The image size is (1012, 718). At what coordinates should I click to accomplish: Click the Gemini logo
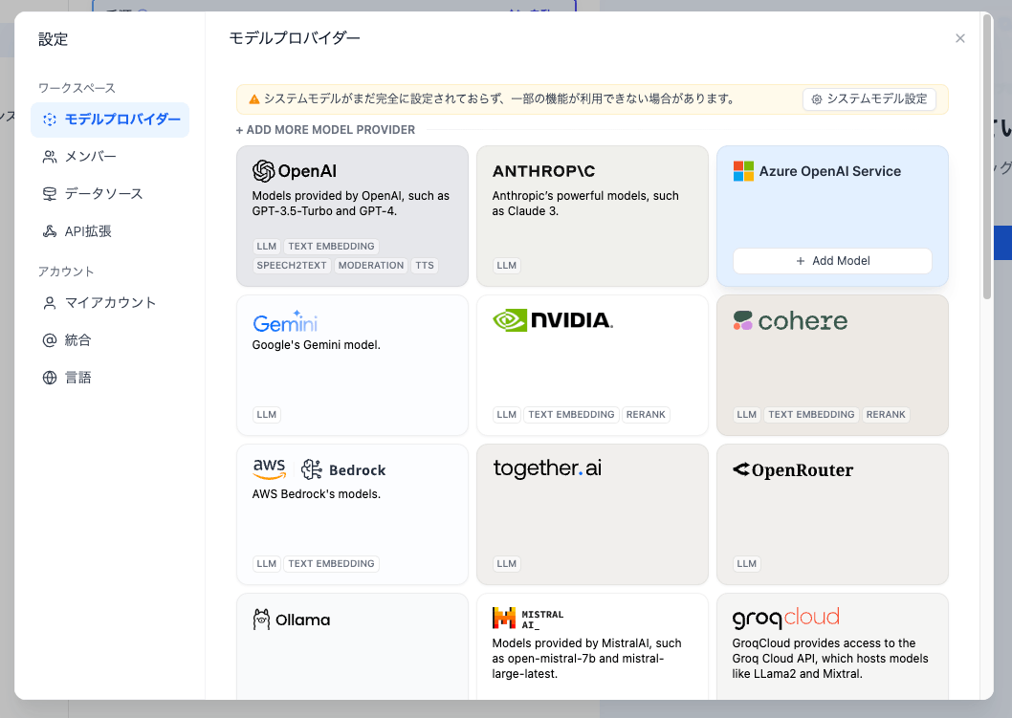coord(285,321)
